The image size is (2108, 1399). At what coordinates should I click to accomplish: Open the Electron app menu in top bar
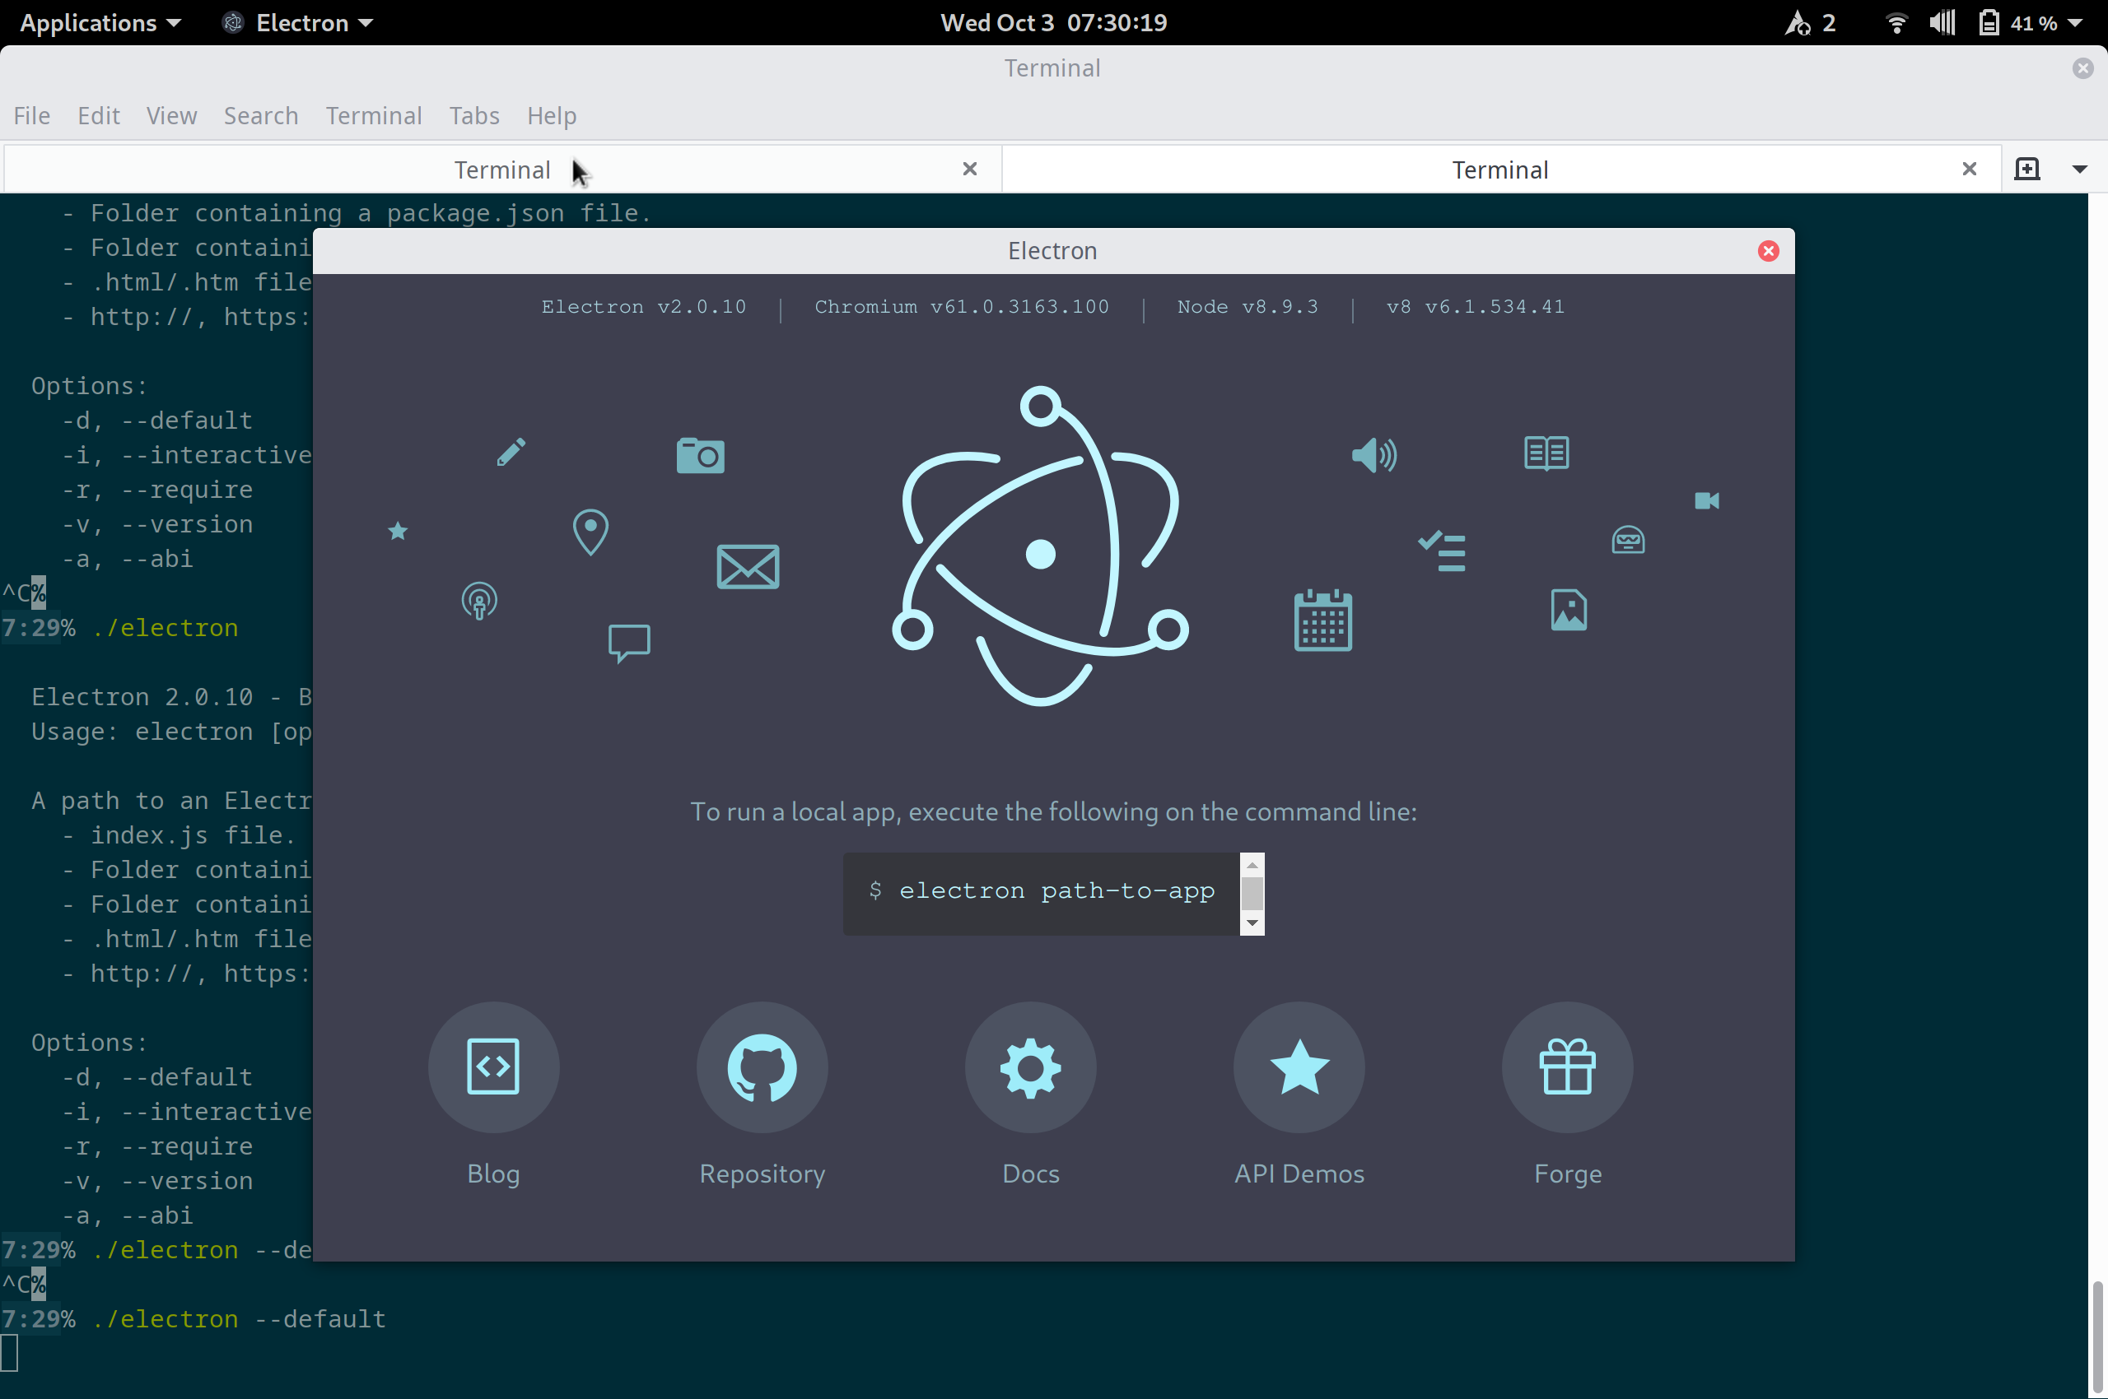[x=297, y=22]
